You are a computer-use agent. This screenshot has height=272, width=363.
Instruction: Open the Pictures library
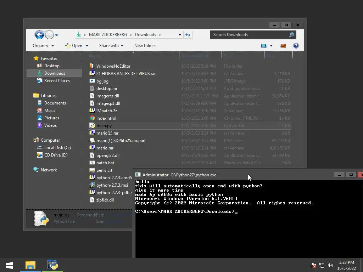click(x=48, y=118)
